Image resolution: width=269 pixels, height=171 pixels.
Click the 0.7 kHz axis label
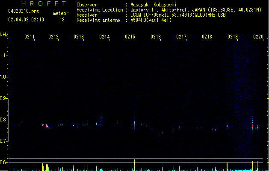[3, 141]
